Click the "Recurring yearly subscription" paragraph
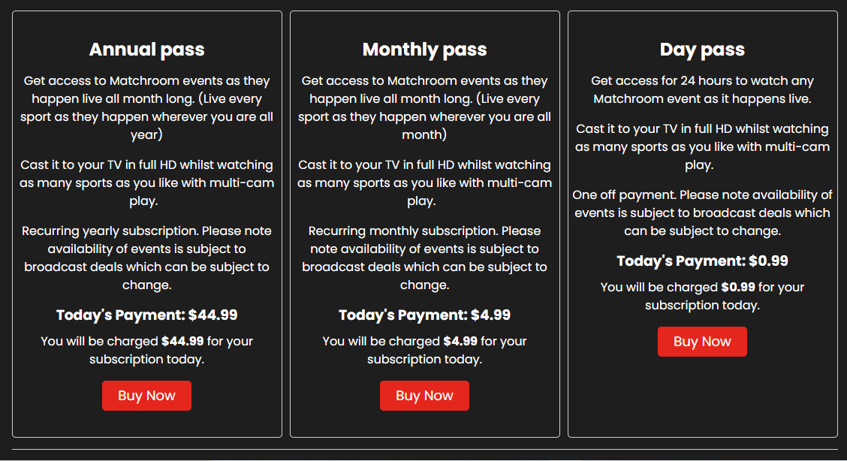847x461 pixels. tap(146, 258)
